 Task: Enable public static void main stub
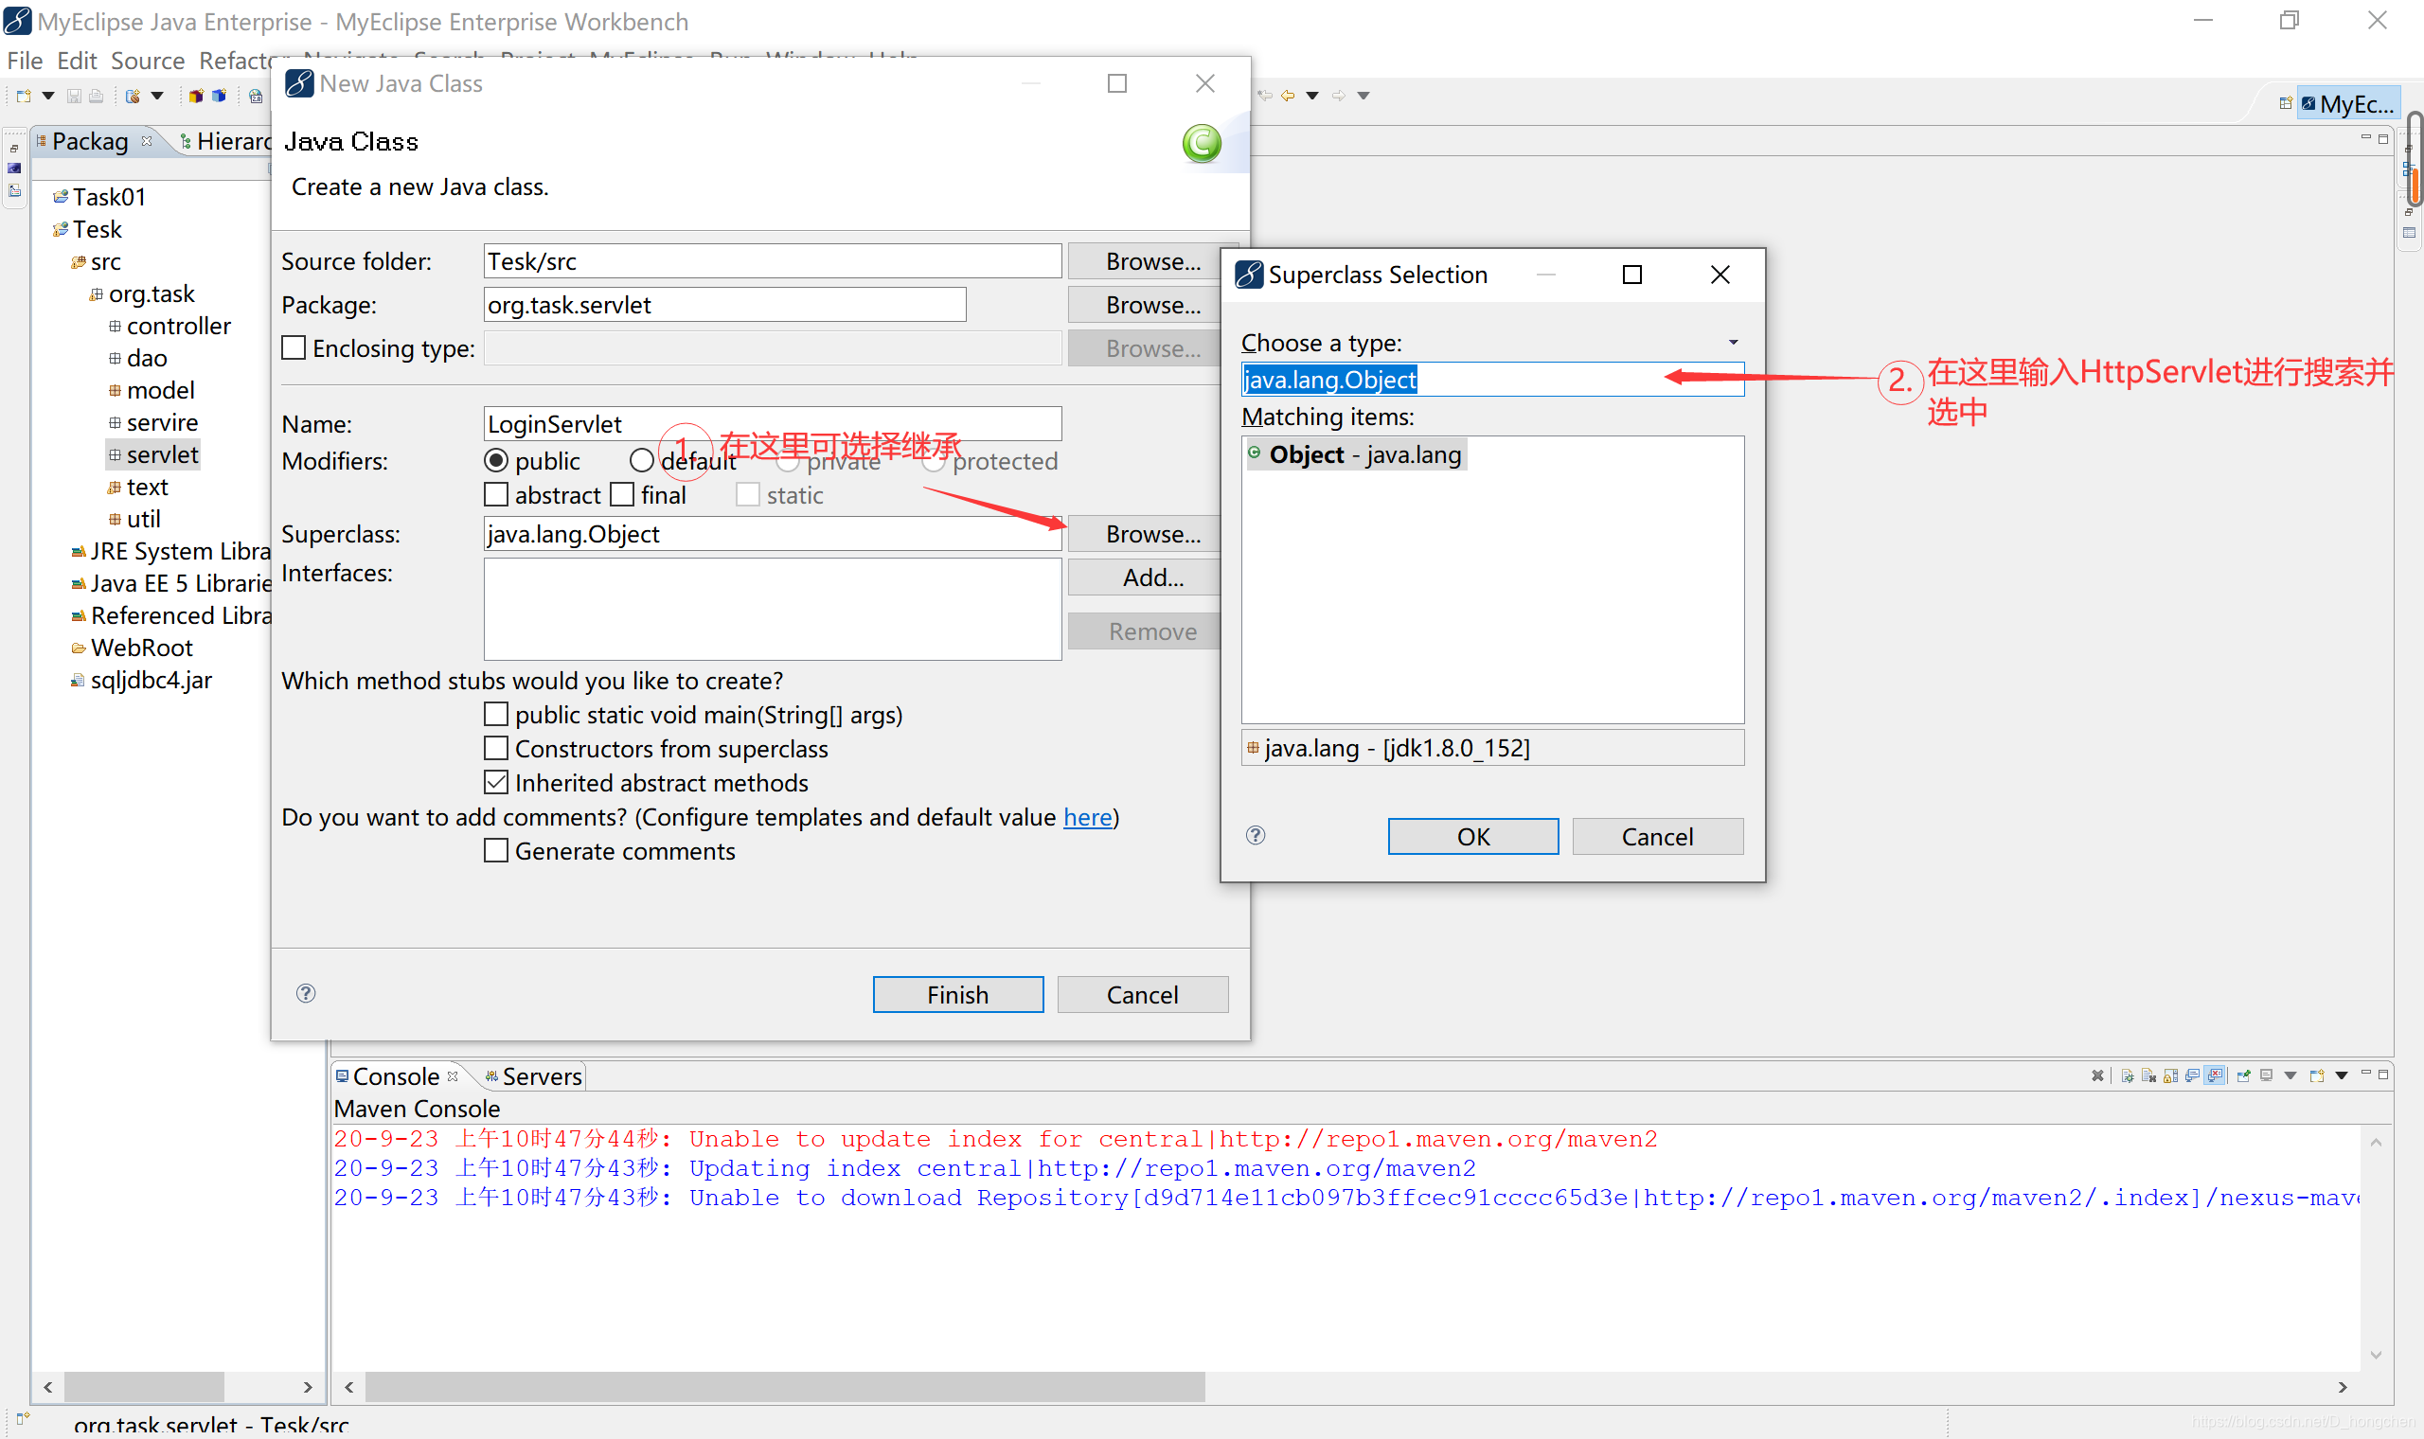[496, 715]
